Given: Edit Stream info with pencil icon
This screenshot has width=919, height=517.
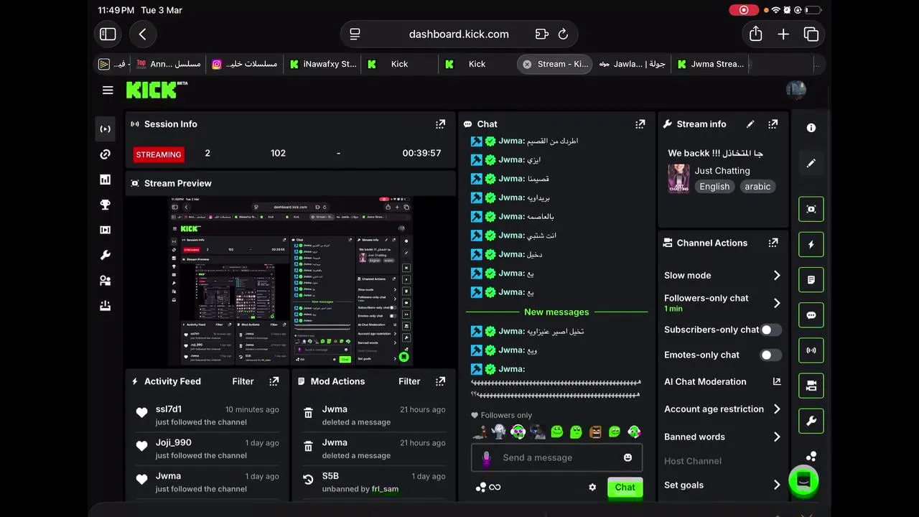Looking at the screenshot, I should pyautogui.click(x=750, y=124).
